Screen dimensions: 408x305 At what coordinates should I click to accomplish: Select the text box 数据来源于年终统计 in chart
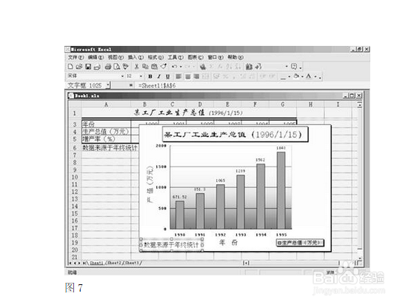coord(172,244)
